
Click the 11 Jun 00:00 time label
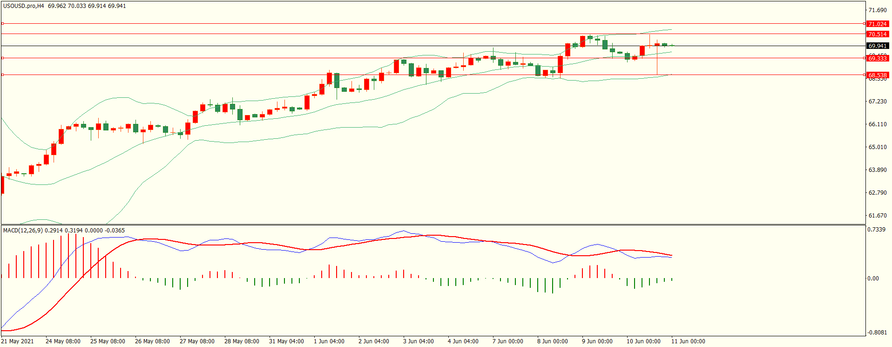click(x=688, y=341)
